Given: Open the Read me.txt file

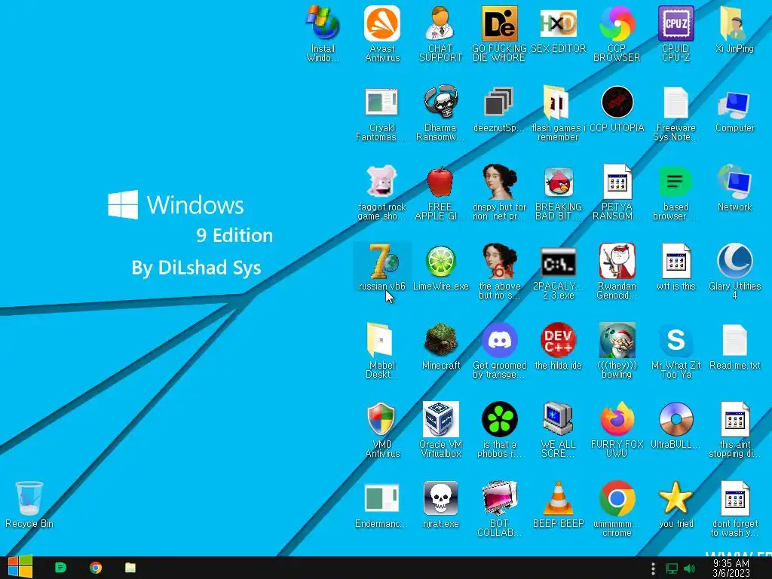Looking at the screenshot, I should [734, 347].
